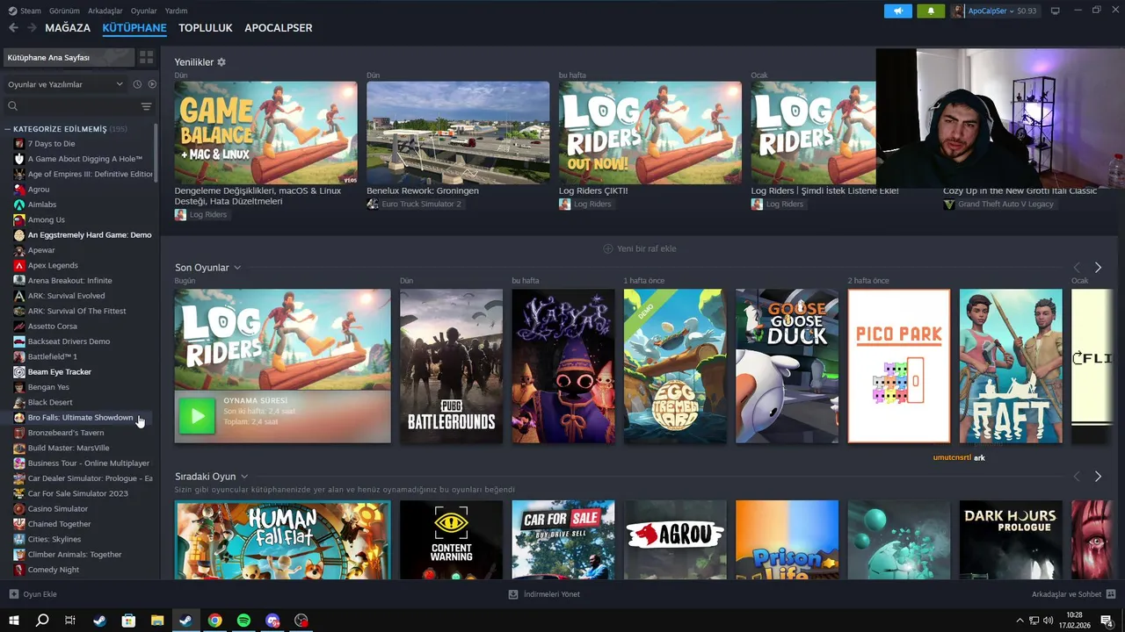Expand Sıradaki Oyun shelf dropdown
This screenshot has width=1125, height=632.
coord(244,477)
